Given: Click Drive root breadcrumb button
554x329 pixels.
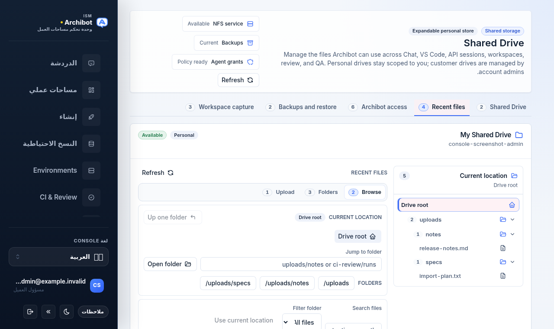Looking at the screenshot, I should point(358,236).
